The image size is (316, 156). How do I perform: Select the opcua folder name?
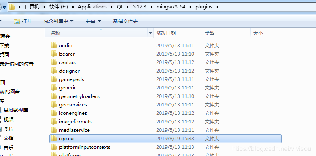66,139
